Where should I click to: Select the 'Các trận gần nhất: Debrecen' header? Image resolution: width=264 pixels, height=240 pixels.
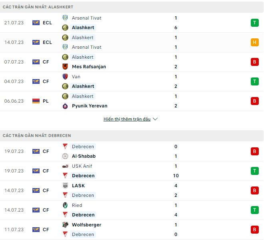click(x=37, y=136)
